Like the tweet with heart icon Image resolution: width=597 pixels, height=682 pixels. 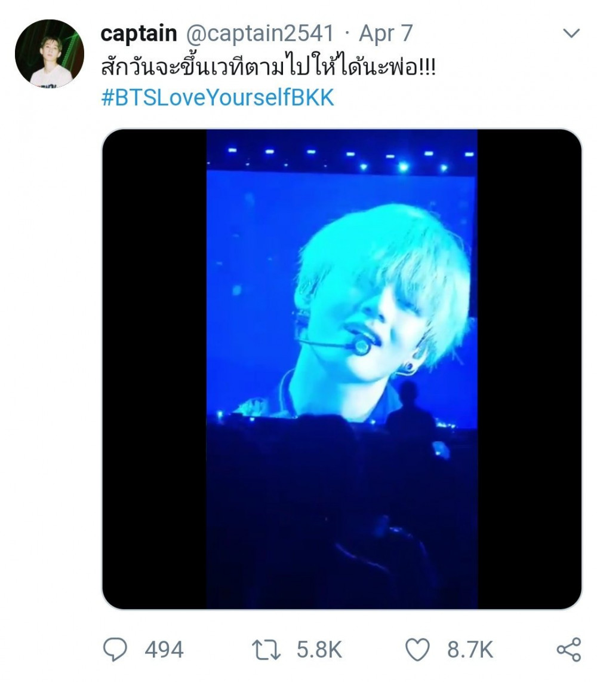pyautogui.click(x=417, y=650)
